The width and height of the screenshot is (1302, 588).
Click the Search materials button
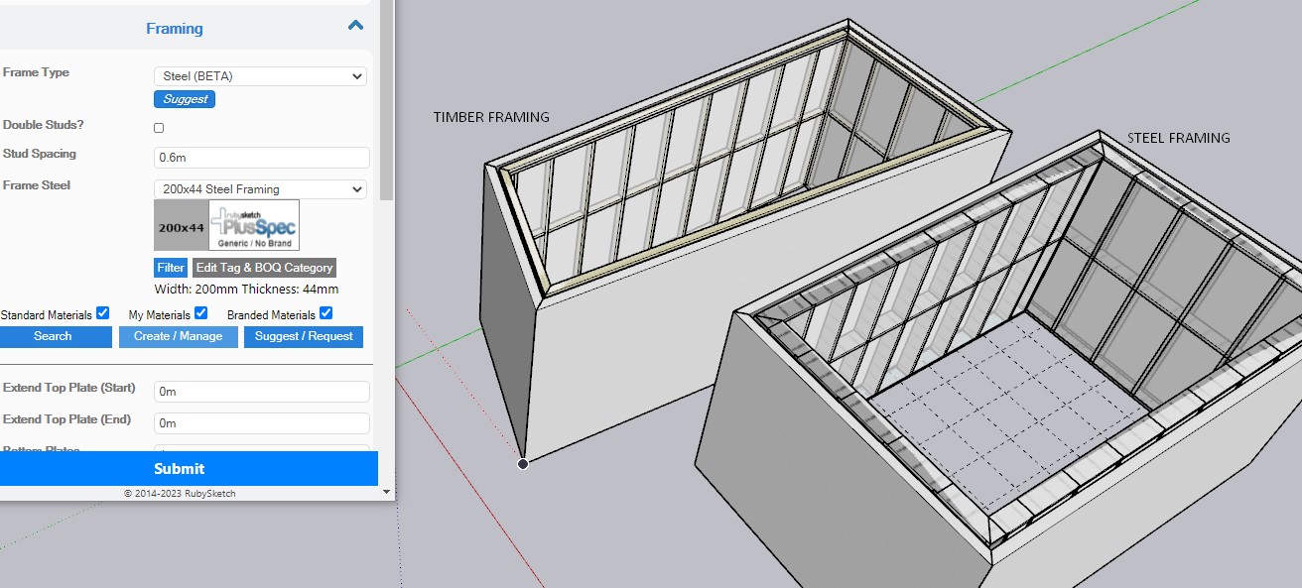click(54, 337)
